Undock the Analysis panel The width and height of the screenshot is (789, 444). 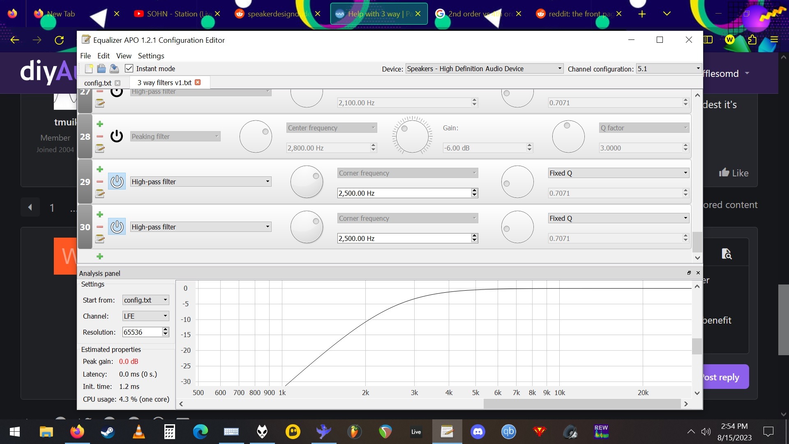click(x=689, y=273)
